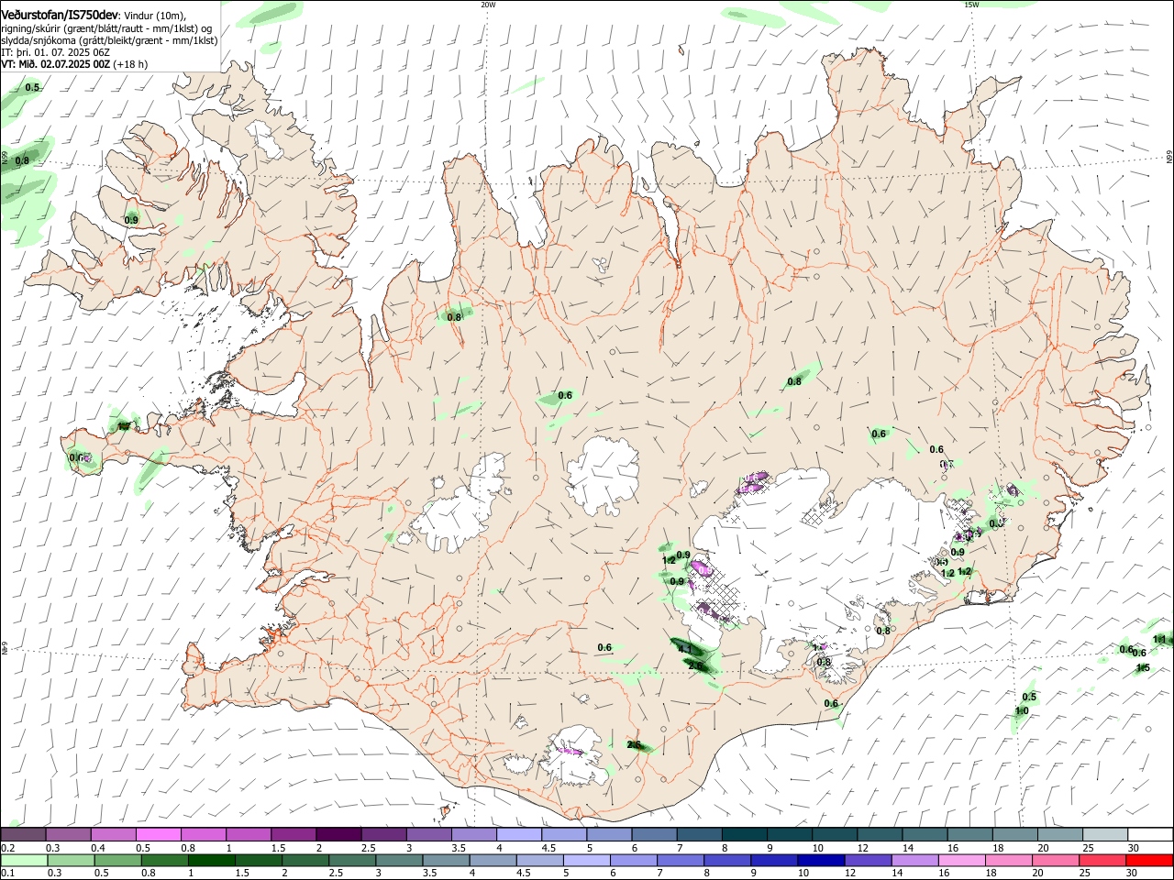This screenshot has width=1174, height=880.
Task: Click the '0.1' tick label on the rain legend
Action: point(8,874)
